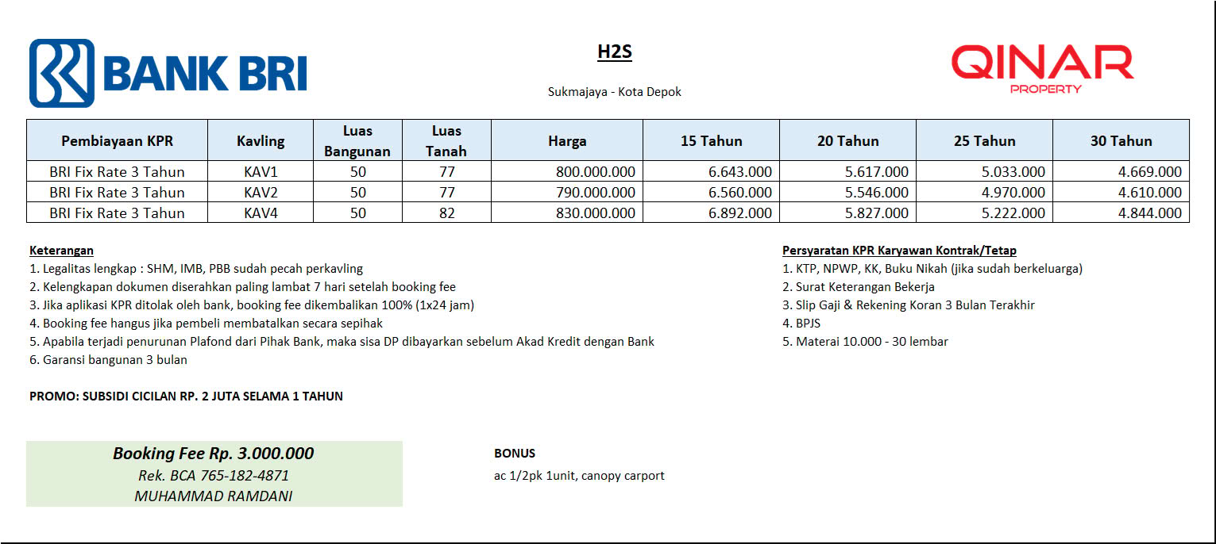
Task: Click the booking fee dikembalikan 100% line
Action: (x=252, y=305)
